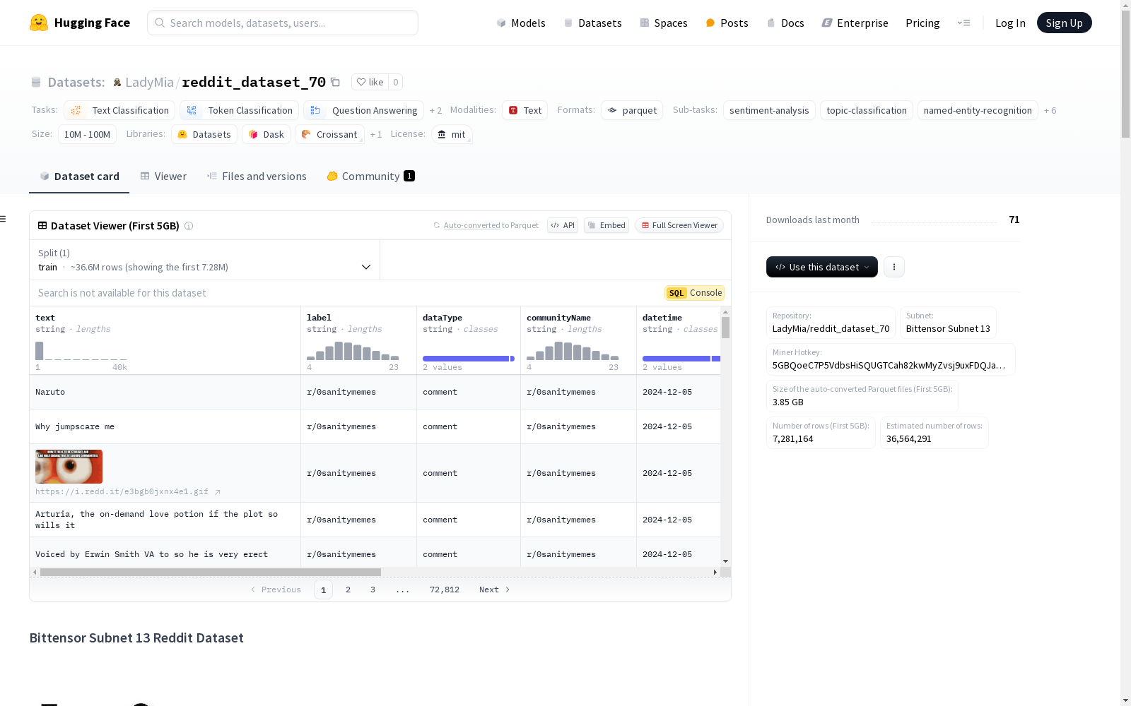
Task: Open the Spaces page
Action: [x=664, y=23]
